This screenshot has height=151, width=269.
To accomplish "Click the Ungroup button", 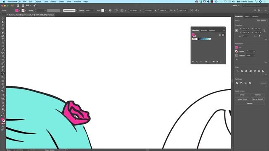I will coord(258,95).
